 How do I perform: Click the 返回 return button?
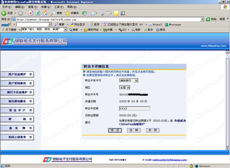tap(152, 130)
